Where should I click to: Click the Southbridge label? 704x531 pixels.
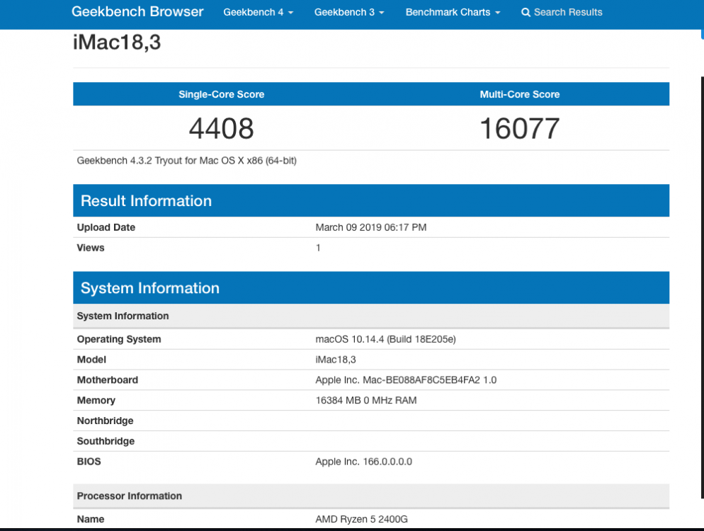(106, 441)
